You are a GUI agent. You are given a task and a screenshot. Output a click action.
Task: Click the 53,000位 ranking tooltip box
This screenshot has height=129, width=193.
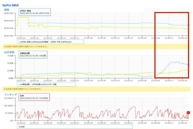click(x=34, y=97)
